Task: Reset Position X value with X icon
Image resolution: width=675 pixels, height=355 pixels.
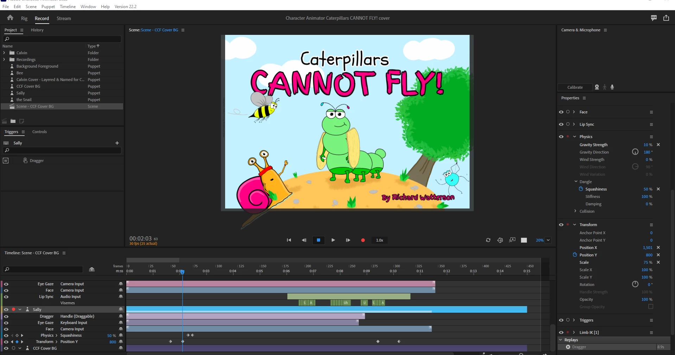Action: coord(658,248)
